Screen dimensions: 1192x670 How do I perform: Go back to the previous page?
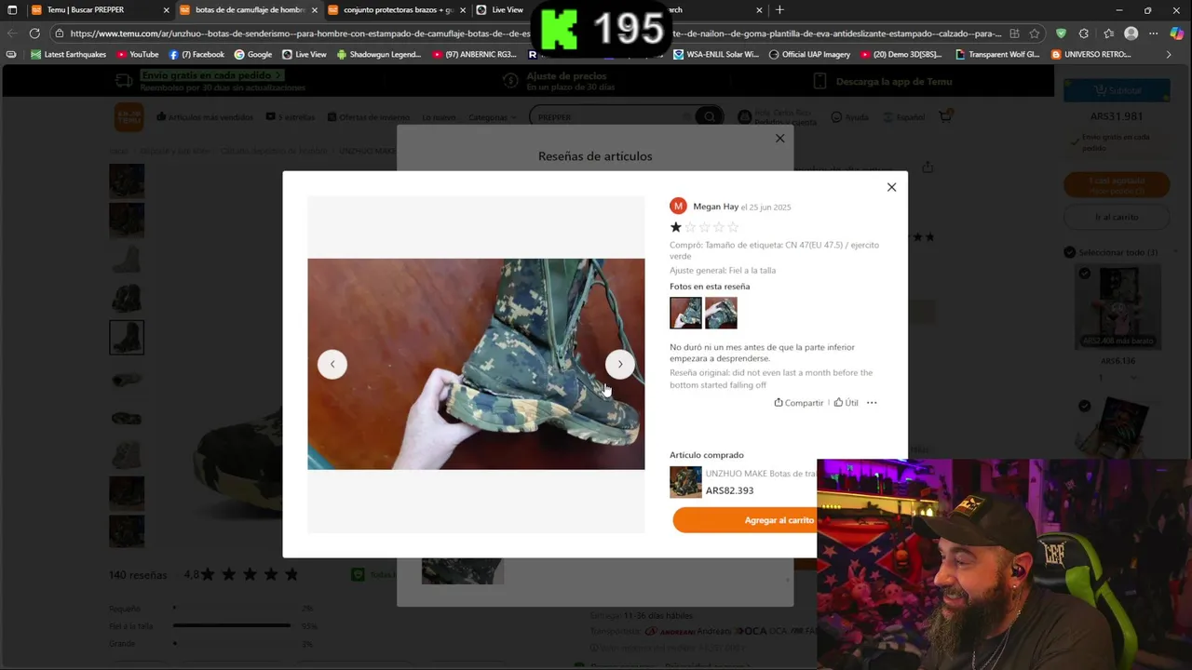[x=12, y=33]
